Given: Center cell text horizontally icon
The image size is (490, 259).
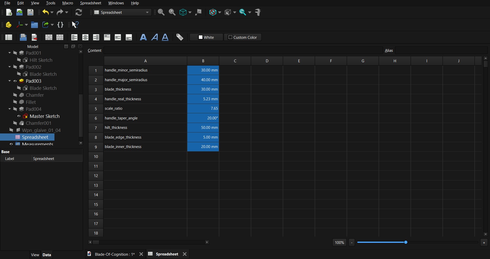Looking at the screenshot, I should click(85, 37).
